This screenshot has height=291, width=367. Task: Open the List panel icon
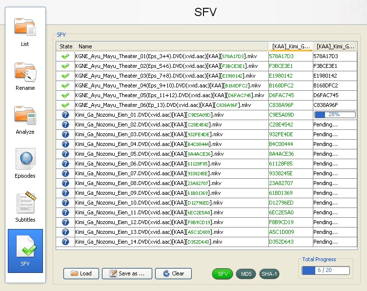coord(25,32)
